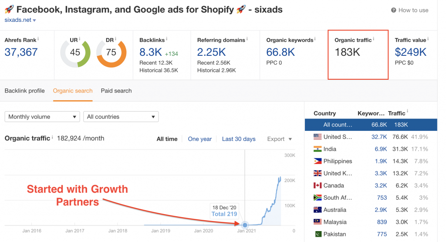This screenshot has height=242, width=446.
Task: Select the All time range
Action: 167,139
